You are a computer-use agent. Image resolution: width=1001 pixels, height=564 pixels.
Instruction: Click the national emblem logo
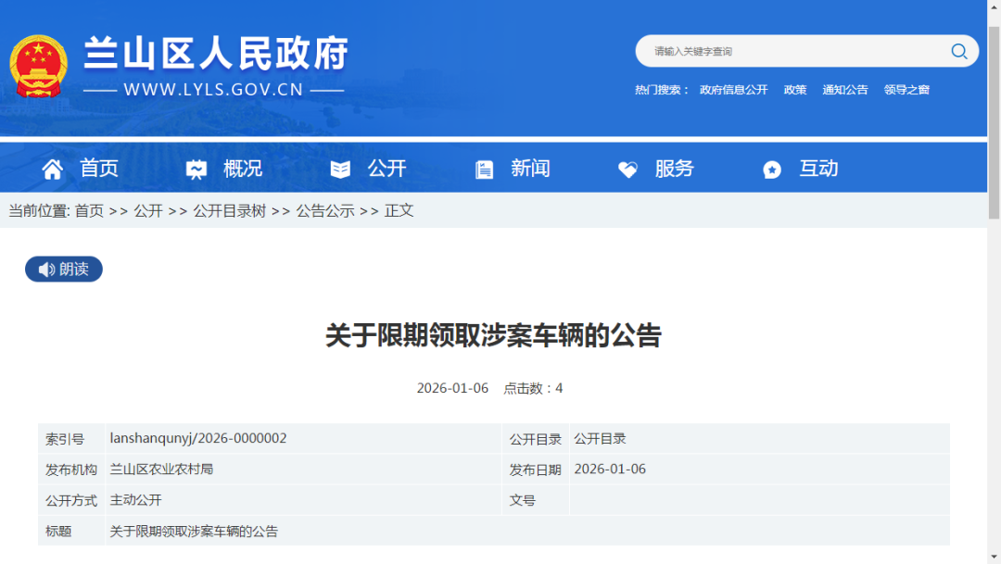(38, 67)
